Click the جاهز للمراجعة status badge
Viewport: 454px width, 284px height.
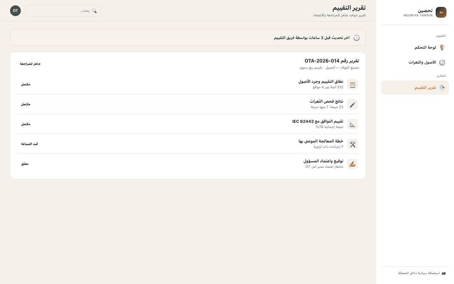(30, 64)
